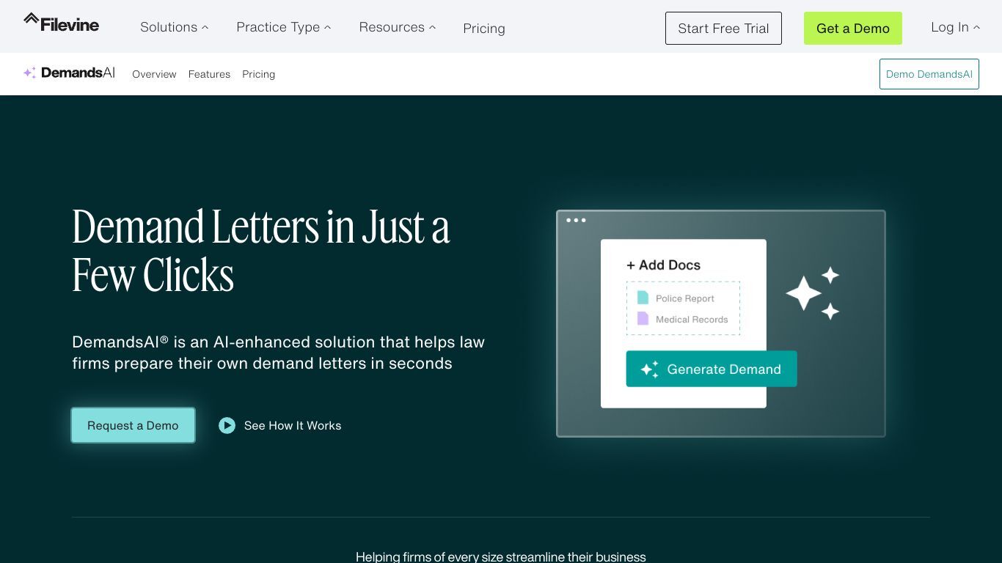1002x563 pixels.
Task: Click Start Free Trial button
Action: coord(723,28)
